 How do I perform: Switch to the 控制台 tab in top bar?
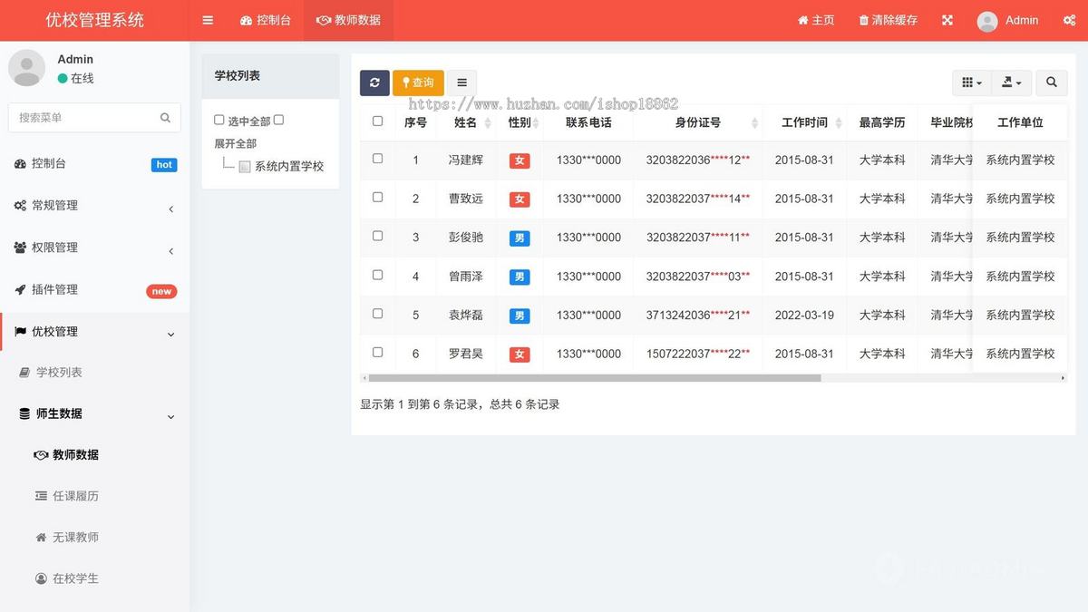click(x=265, y=19)
